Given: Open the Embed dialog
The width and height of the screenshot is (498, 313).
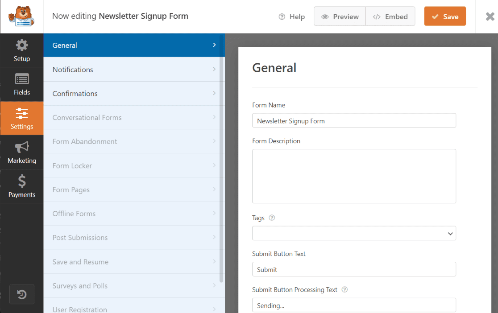Looking at the screenshot, I should [390, 16].
